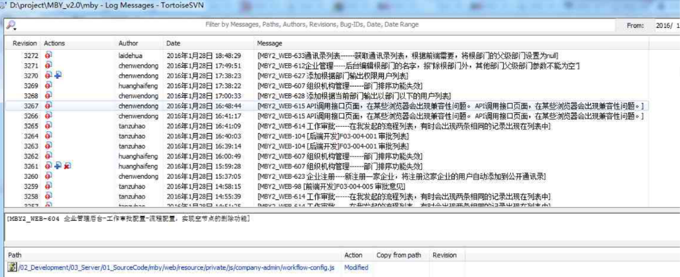The image size is (680, 277).
Task: Click the modified icon of revision 3267
Action: coord(49,106)
